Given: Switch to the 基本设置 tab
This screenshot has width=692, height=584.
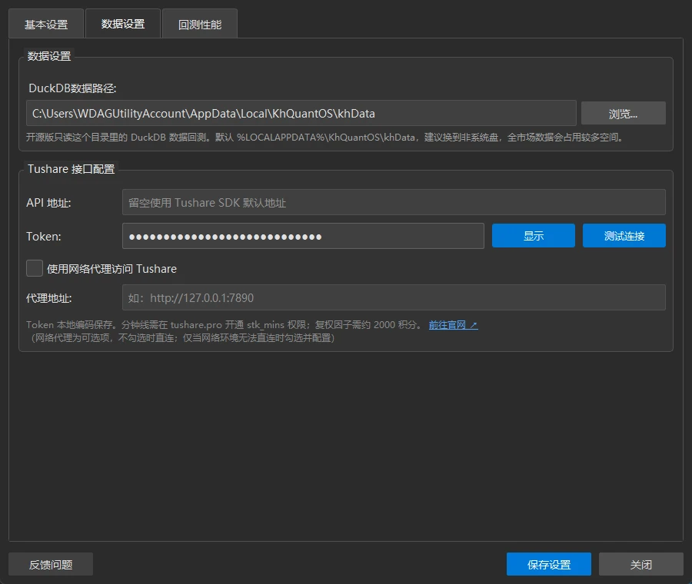Looking at the screenshot, I should pyautogui.click(x=46, y=24).
